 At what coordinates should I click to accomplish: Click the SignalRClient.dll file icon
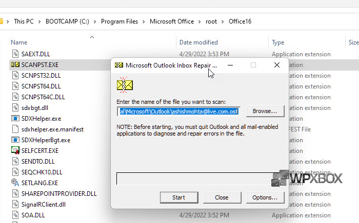(x=15, y=204)
